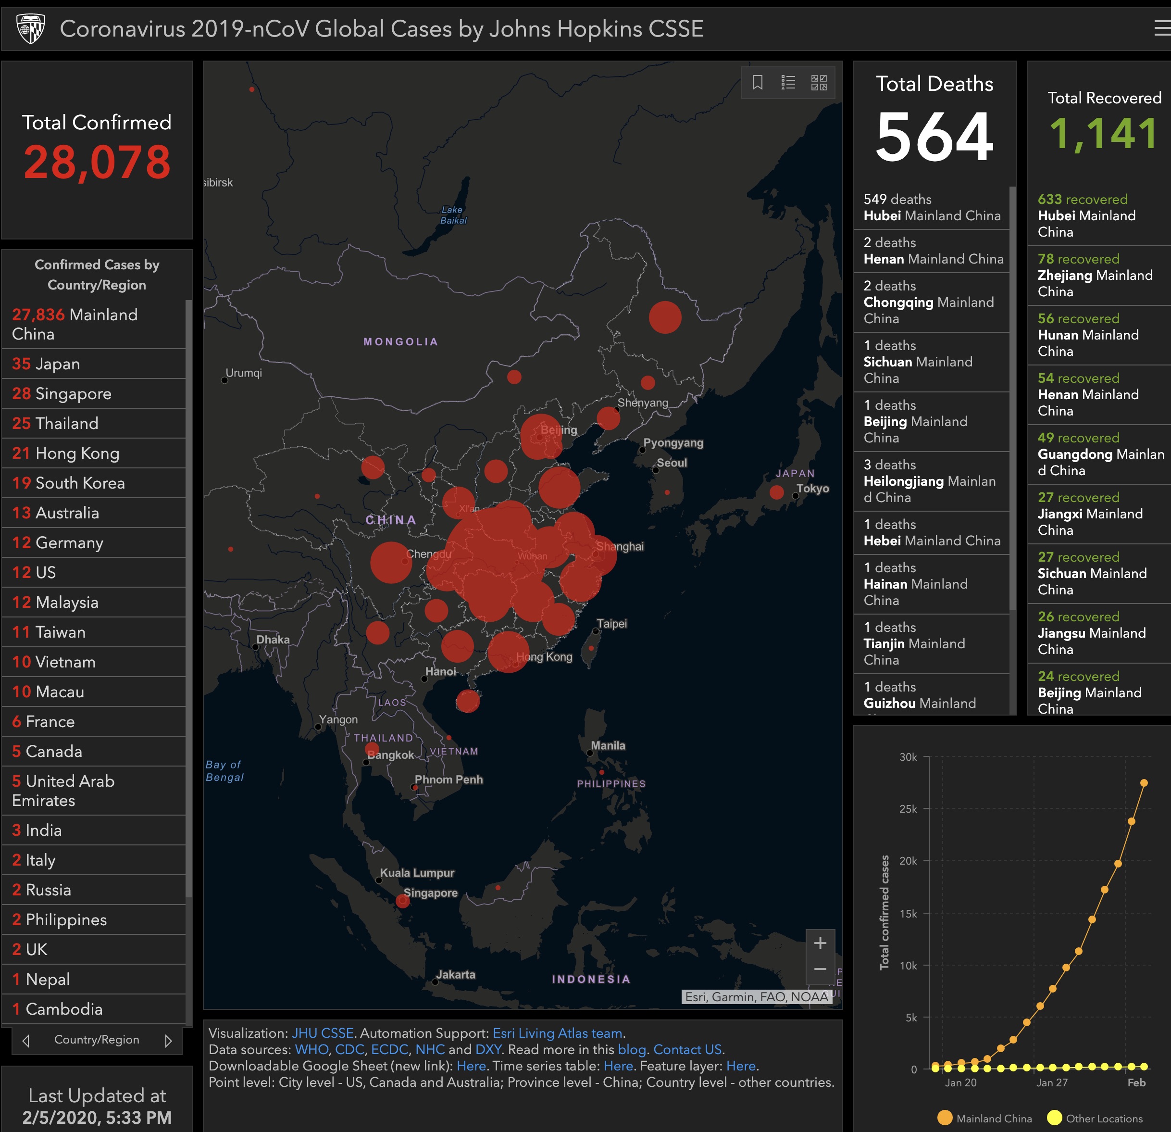Click the 49 recovered Guangdong entry
Screen dimensions: 1171x1132
pyautogui.click(x=1099, y=454)
